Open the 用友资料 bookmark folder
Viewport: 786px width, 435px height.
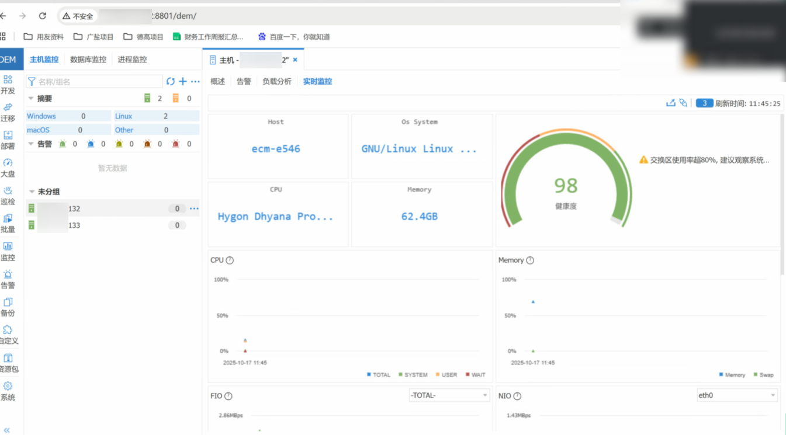point(44,37)
